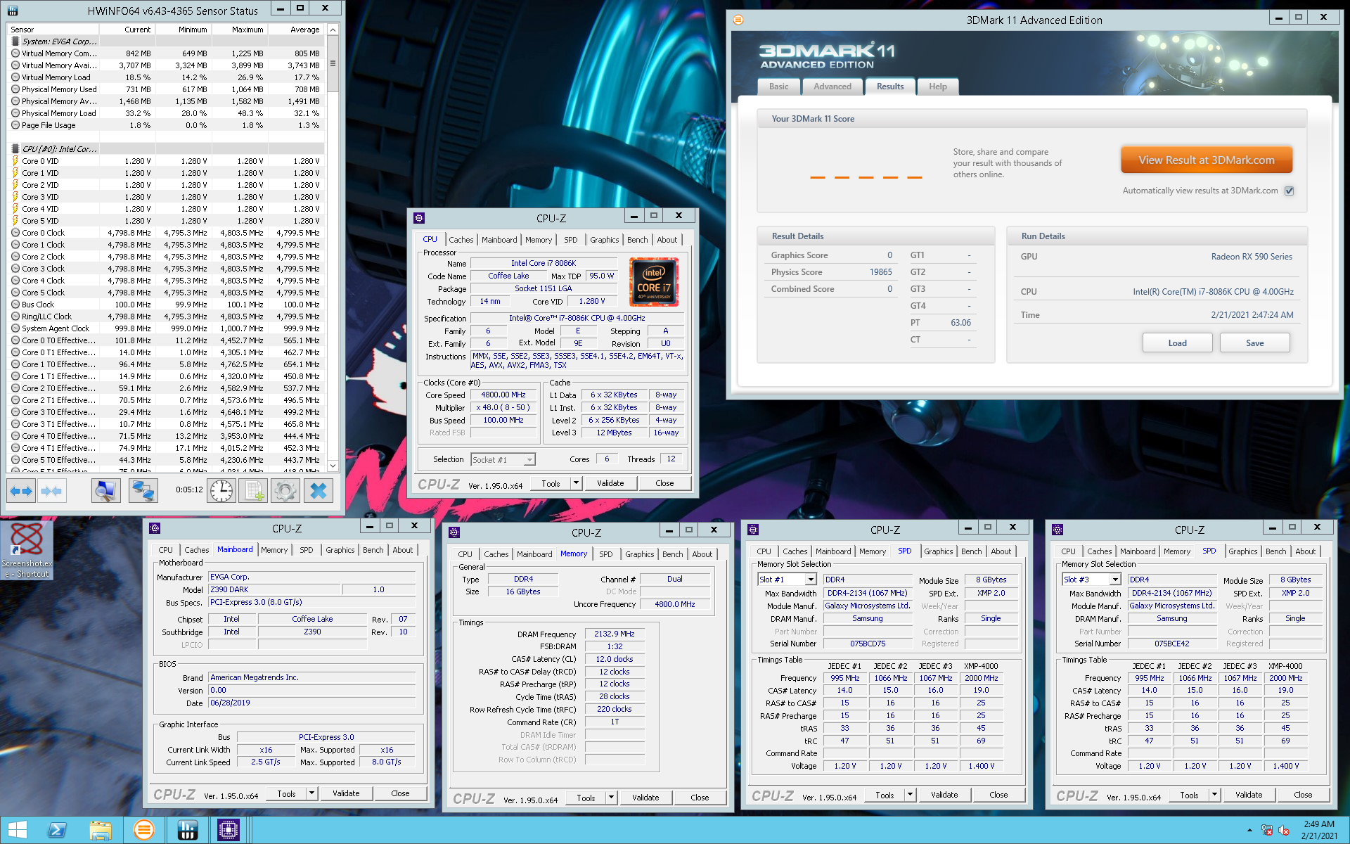
Task: Toggle Automatically view results at 3DMark.com checkbox
Action: tap(1289, 191)
